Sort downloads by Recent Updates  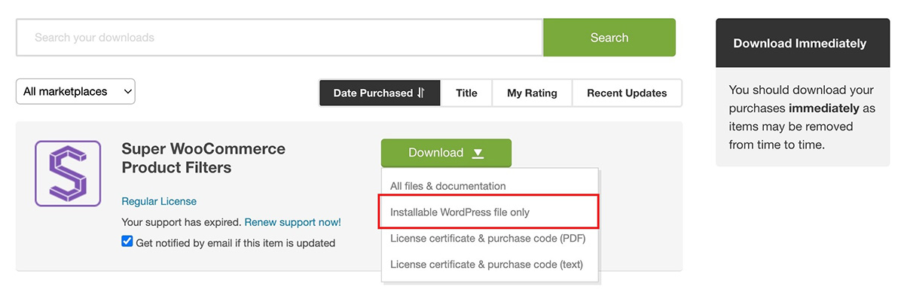pos(627,93)
